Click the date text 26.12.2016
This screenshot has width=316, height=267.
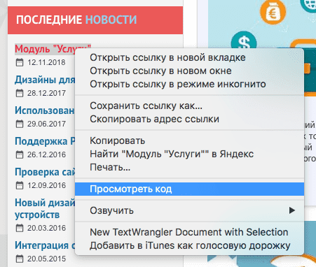46,154
